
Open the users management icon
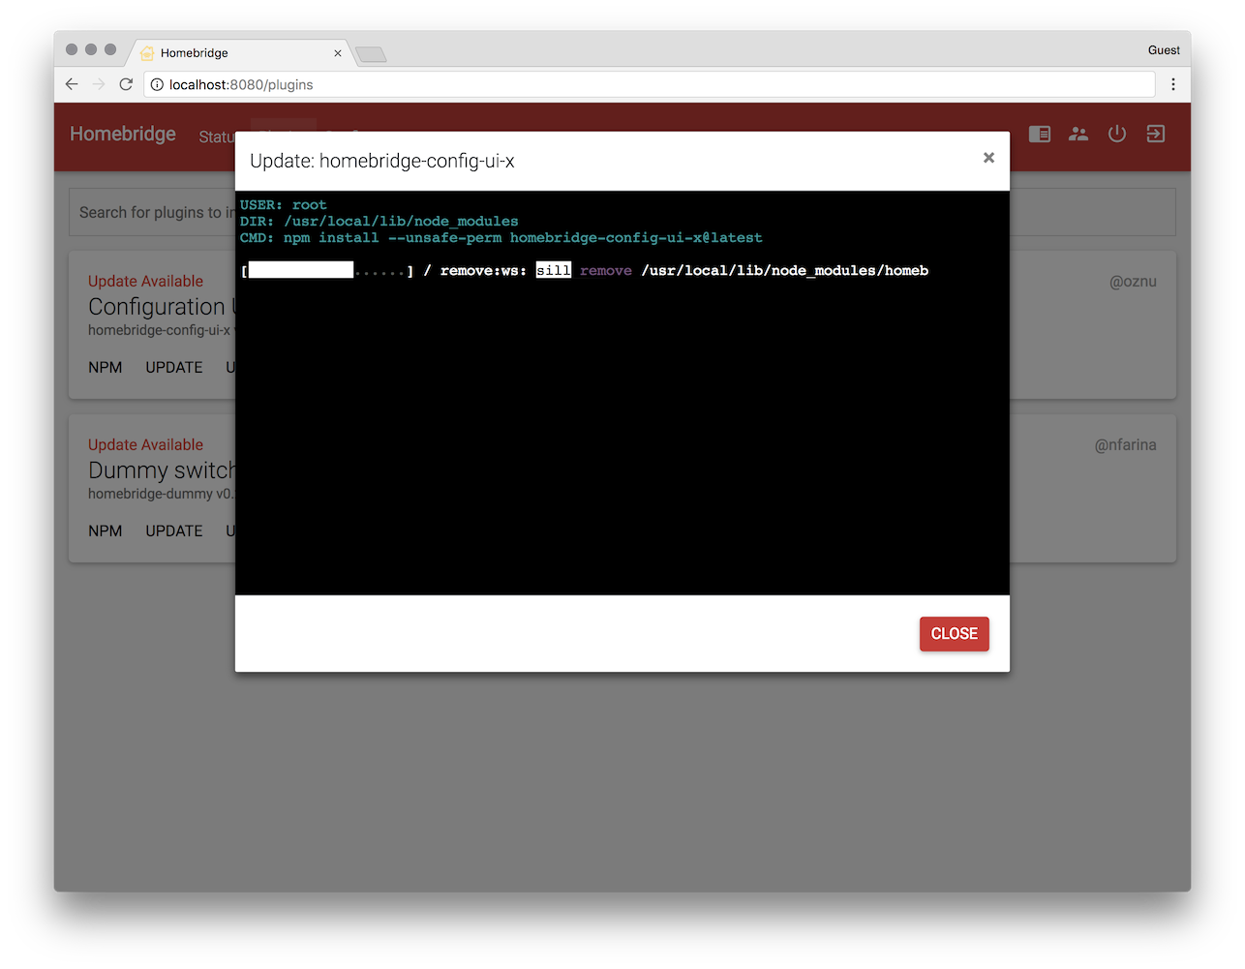tap(1078, 134)
